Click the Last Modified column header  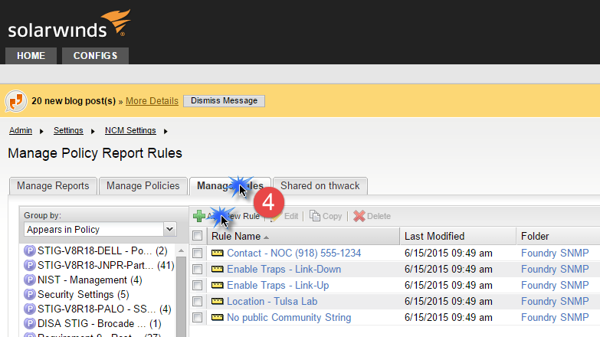pyautogui.click(x=458, y=236)
